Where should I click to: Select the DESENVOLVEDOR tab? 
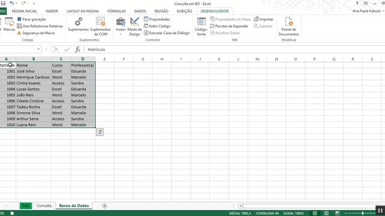coord(215,11)
